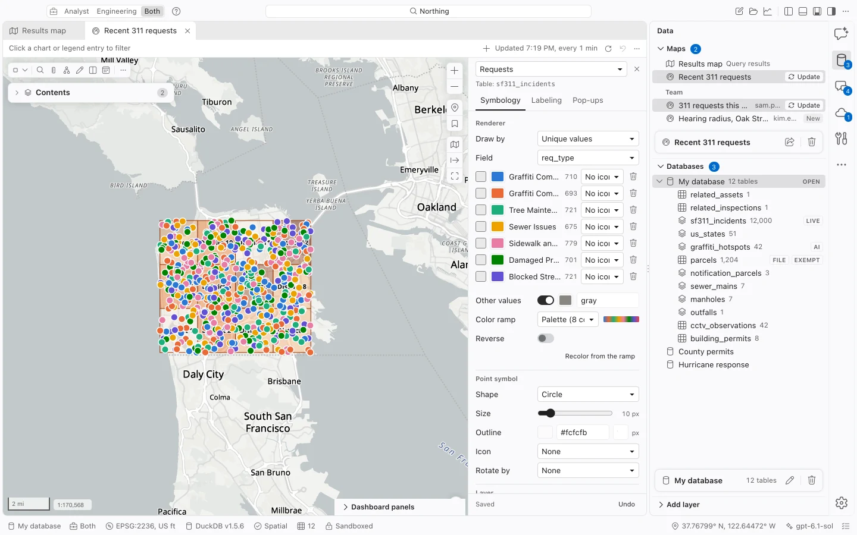Adjust the point Size slider

coord(575,413)
